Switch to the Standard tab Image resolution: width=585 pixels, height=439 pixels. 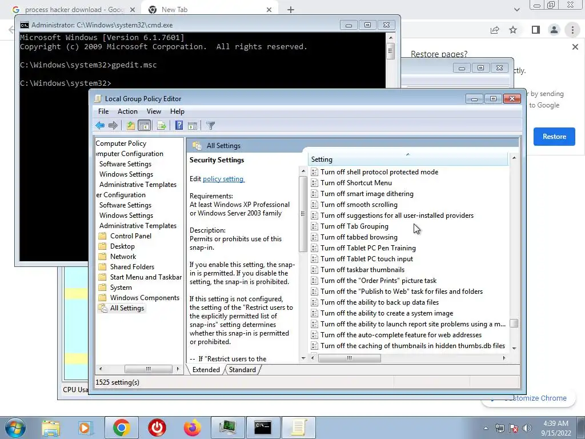pyautogui.click(x=242, y=370)
